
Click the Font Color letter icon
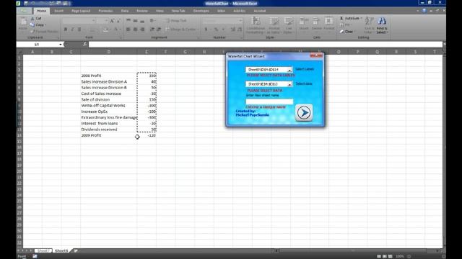tap(115, 29)
